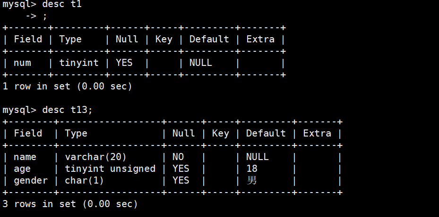
Task: Click the 'name' field in t13 table
Action: click(x=25, y=157)
